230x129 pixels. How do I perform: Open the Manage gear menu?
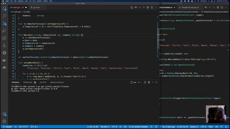4,121
